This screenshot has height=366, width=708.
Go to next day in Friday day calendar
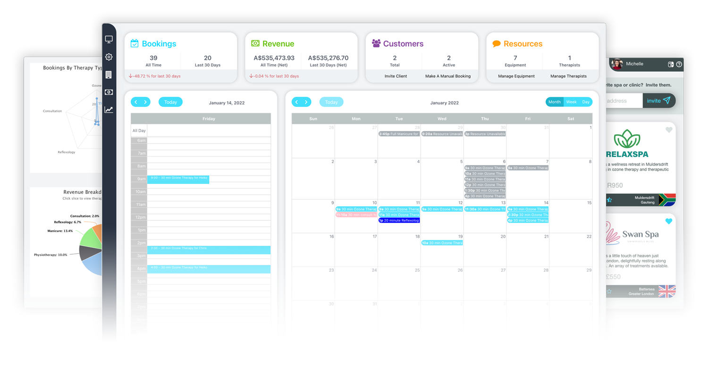145,102
